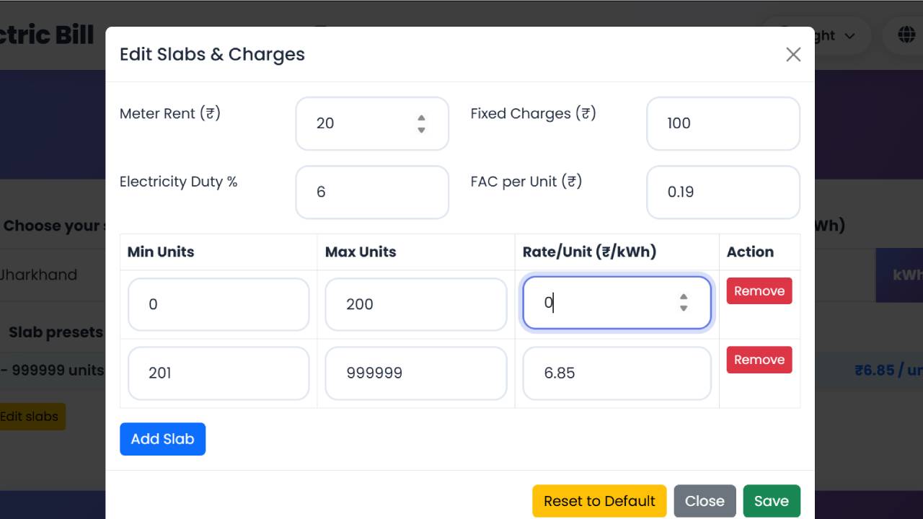Decrease the first slab rate with the stepper arrow

(x=683, y=309)
